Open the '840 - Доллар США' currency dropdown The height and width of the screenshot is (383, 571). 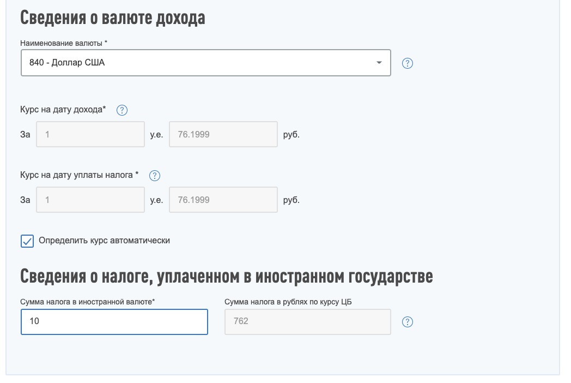click(196, 63)
